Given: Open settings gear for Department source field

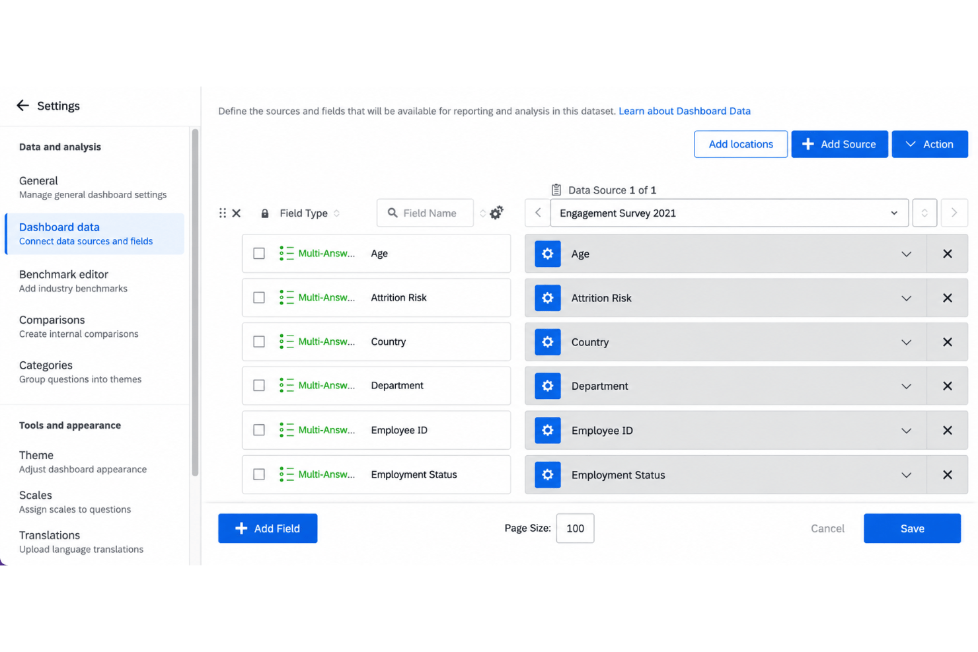Looking at the screenshot, I should click(x=547, y=386).
